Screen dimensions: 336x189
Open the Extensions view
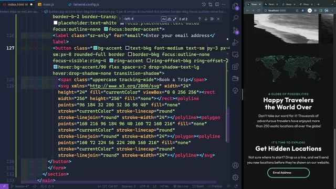235,67
